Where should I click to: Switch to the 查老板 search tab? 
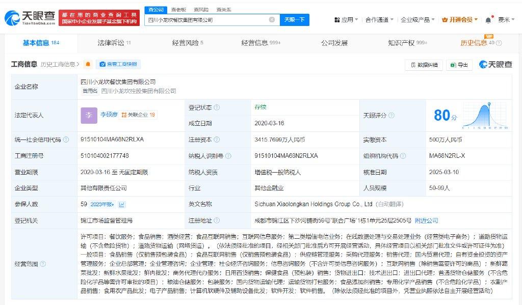point(178,10)
